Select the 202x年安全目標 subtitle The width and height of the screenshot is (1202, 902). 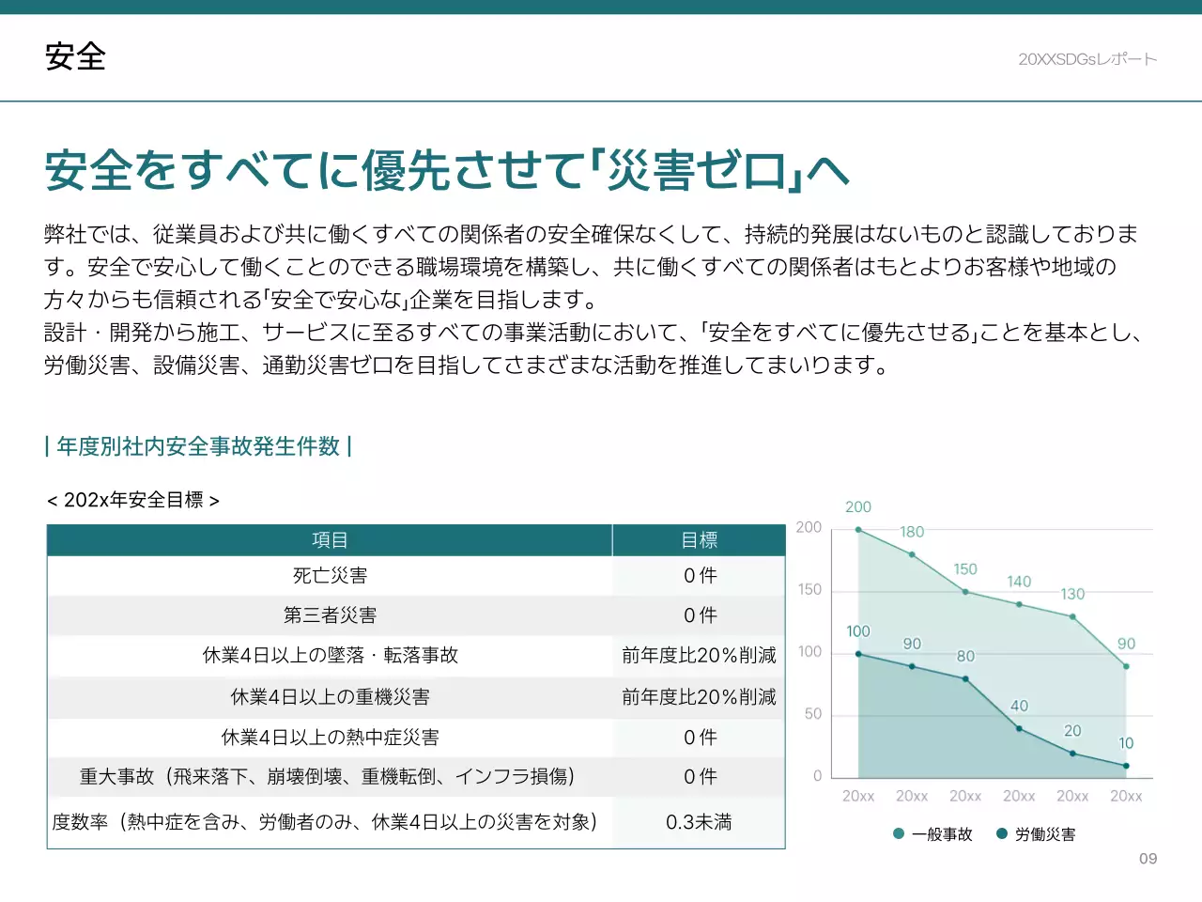pyautogui.click(x=134, y=500)
